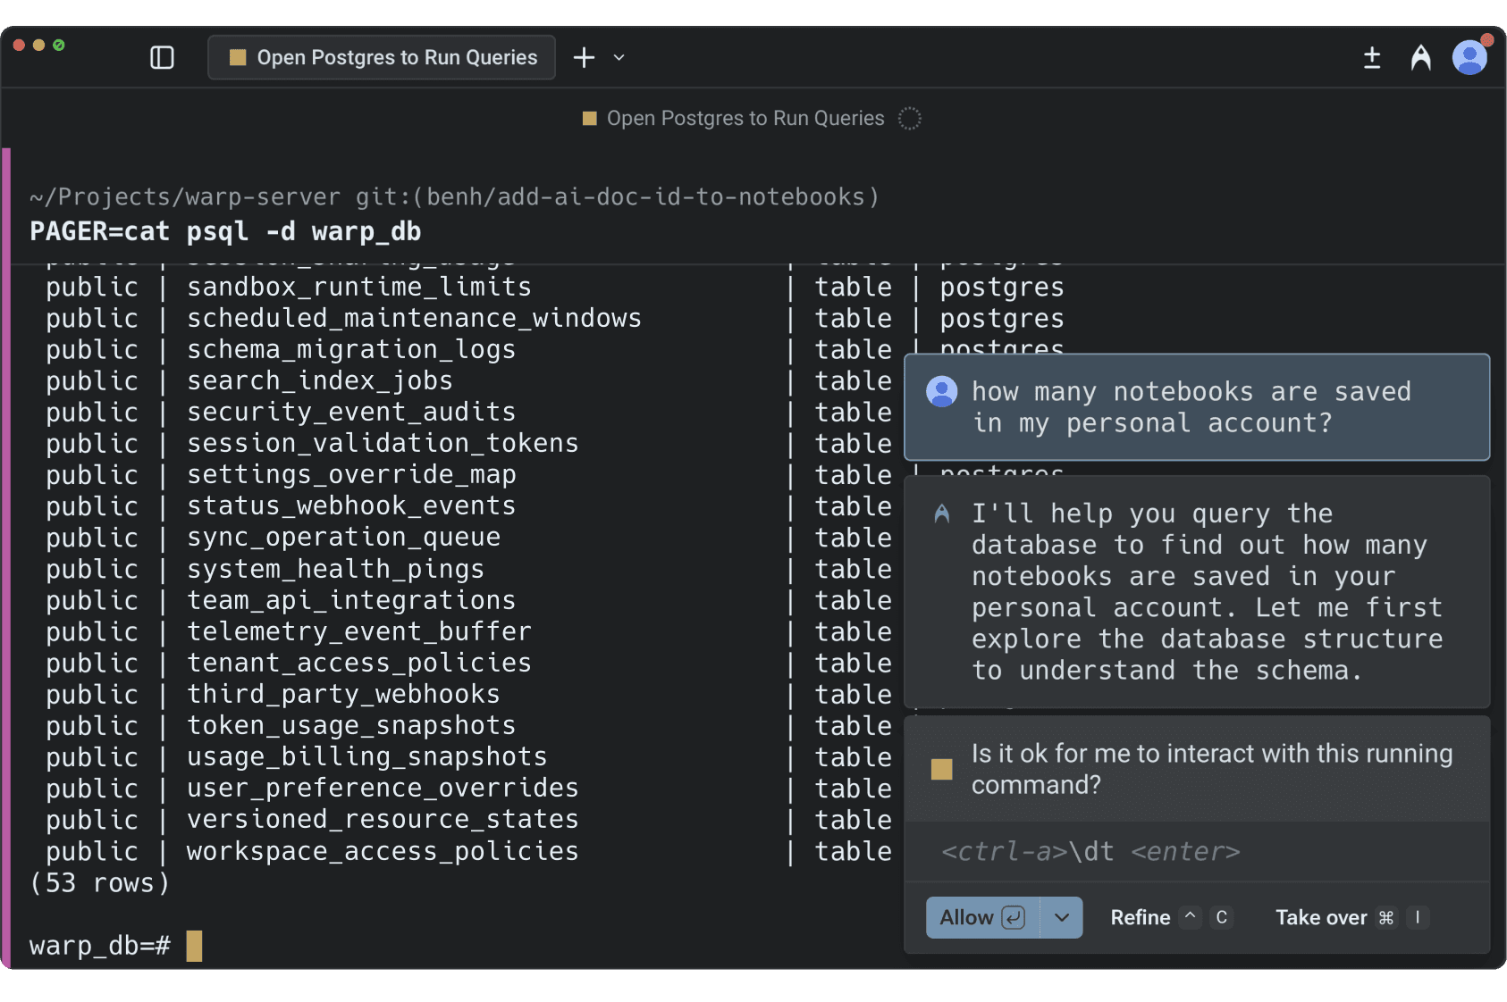Click the Warp logo icon in the titlebar

pos(1420,56)
